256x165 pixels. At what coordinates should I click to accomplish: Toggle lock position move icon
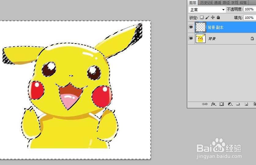tap(213, 17)
